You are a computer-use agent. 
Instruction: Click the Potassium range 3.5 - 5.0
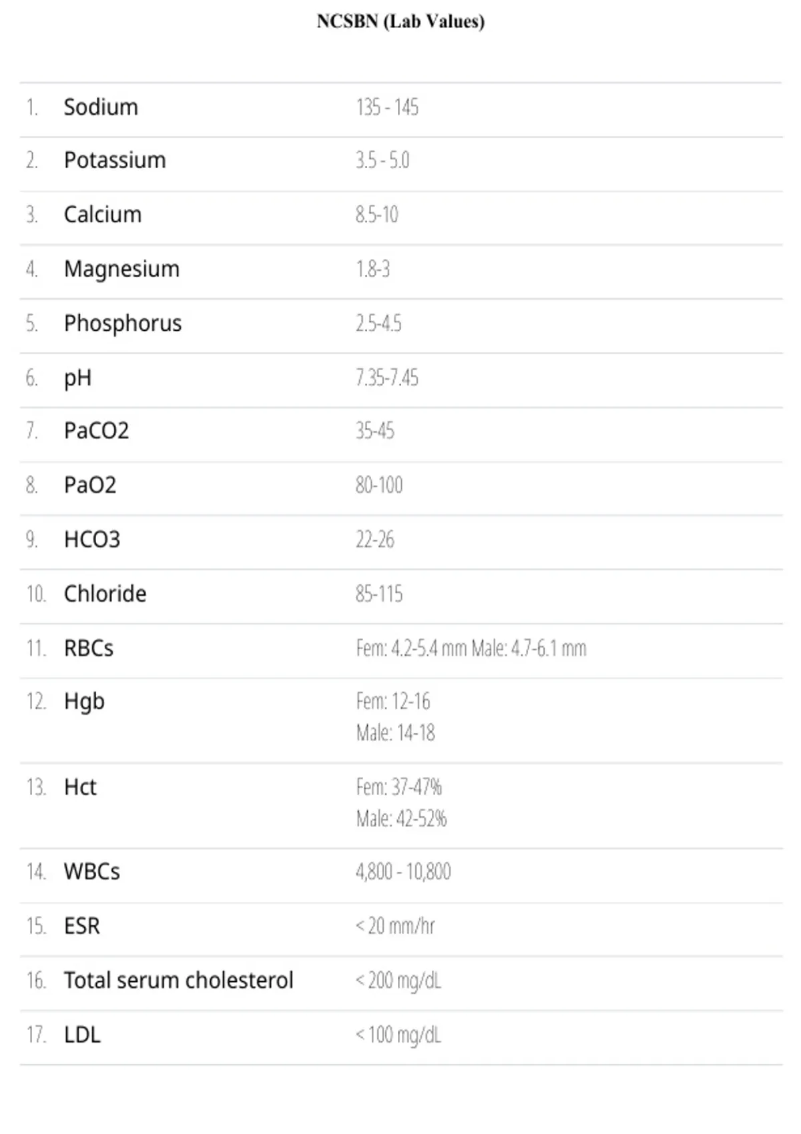[382, 161]
